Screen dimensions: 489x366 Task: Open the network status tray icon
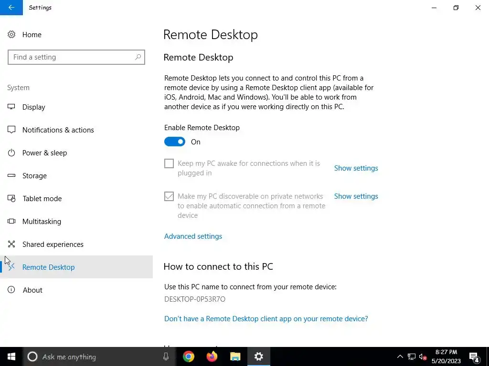point(412,356)
